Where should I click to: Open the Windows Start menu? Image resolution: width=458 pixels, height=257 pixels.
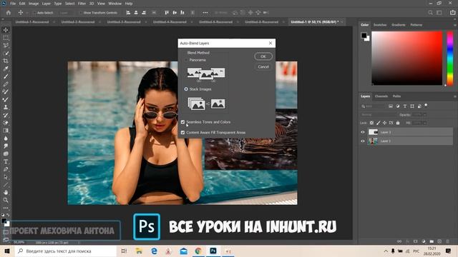(7, 251)
